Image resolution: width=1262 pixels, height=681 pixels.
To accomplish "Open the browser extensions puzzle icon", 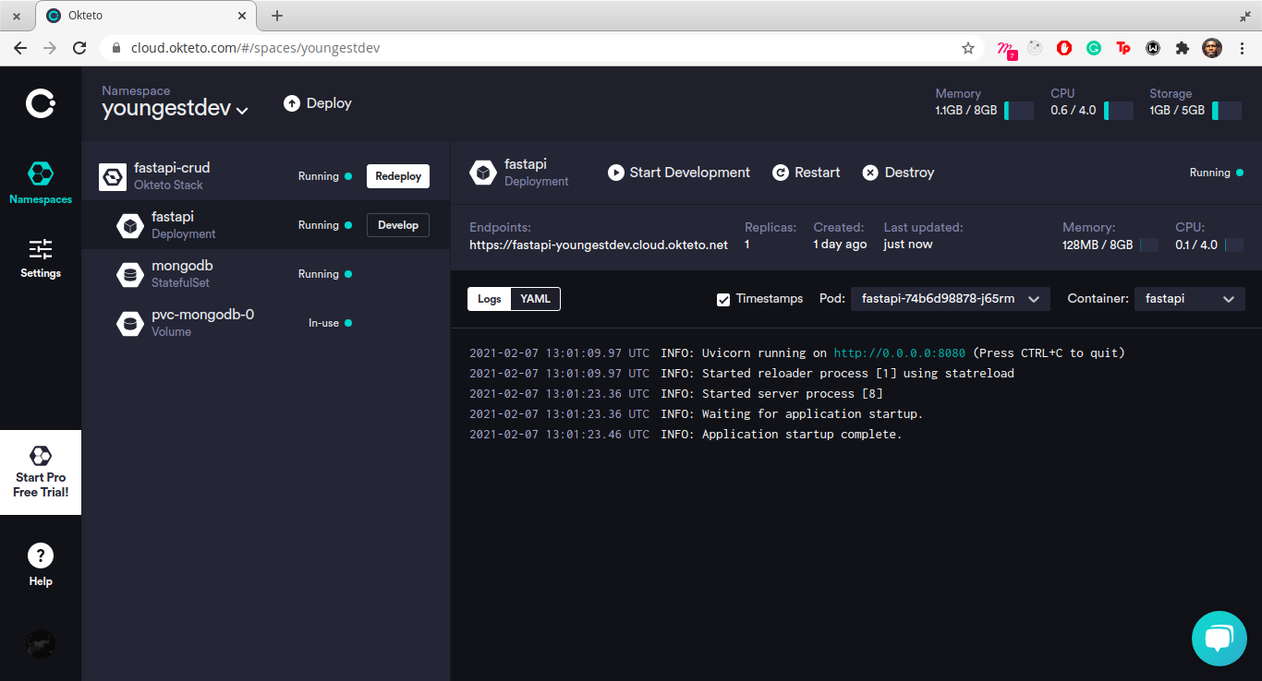I will point(1183,48).
